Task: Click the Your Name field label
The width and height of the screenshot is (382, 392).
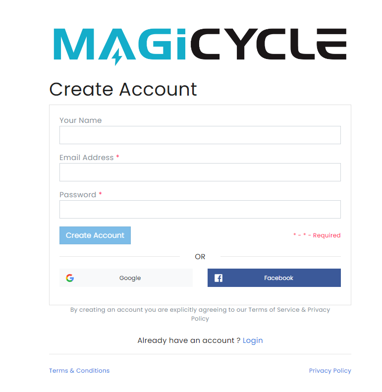Action: (x=80, y=120)
